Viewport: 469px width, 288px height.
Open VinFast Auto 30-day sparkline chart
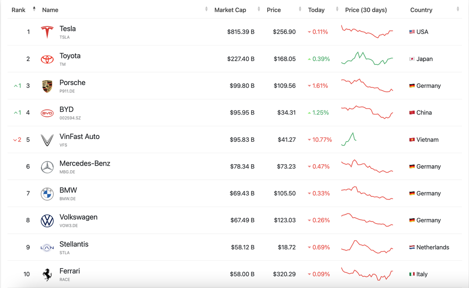tap(349, 139)
